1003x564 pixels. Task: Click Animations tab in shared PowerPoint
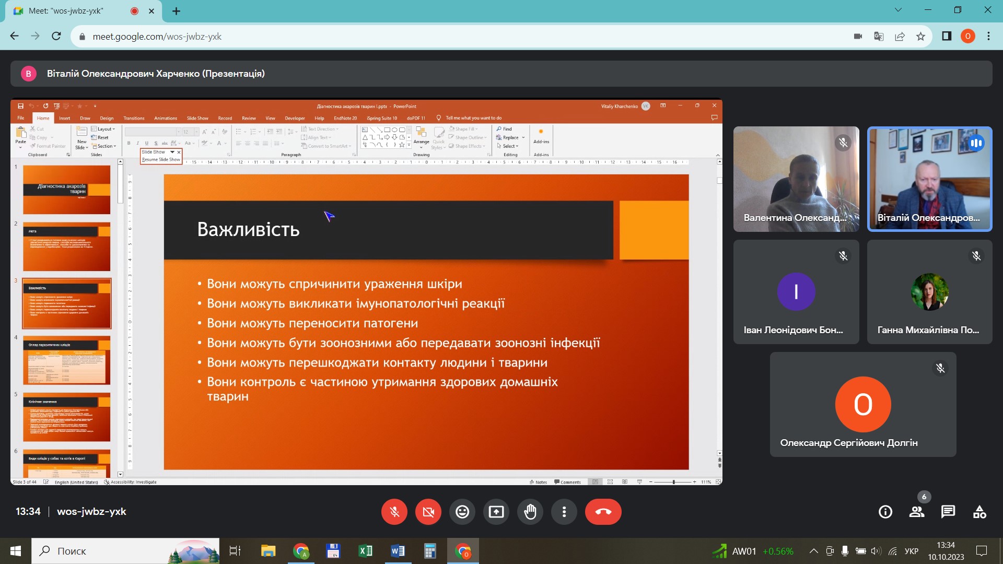tap(166, 118)
